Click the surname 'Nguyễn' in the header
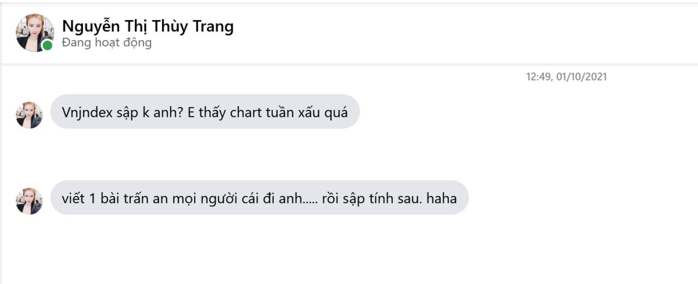This screenshot has width=698, height=284. pyautogui.click(x=87, y=26)
